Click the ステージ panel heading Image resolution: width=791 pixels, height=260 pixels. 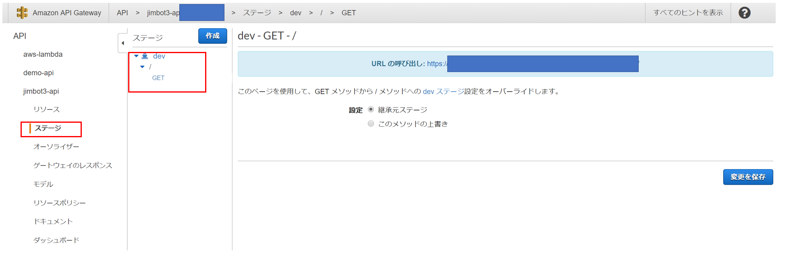[x=147, y=38]
